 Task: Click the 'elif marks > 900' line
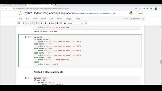[x=43, y=57]
